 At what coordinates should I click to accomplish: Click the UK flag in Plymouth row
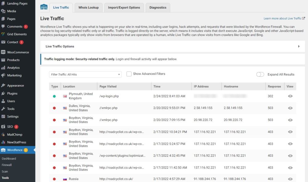[65, 96]
